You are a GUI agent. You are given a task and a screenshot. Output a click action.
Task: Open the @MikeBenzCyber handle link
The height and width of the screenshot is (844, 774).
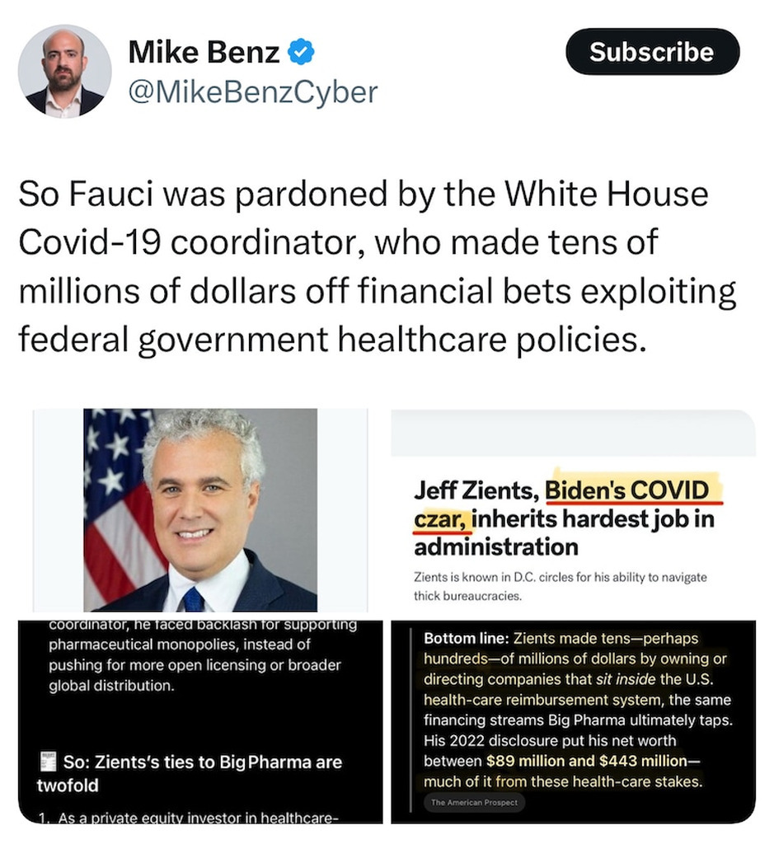coord(252,91)
